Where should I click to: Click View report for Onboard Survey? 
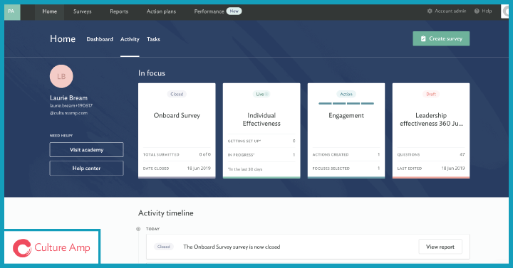440,247
